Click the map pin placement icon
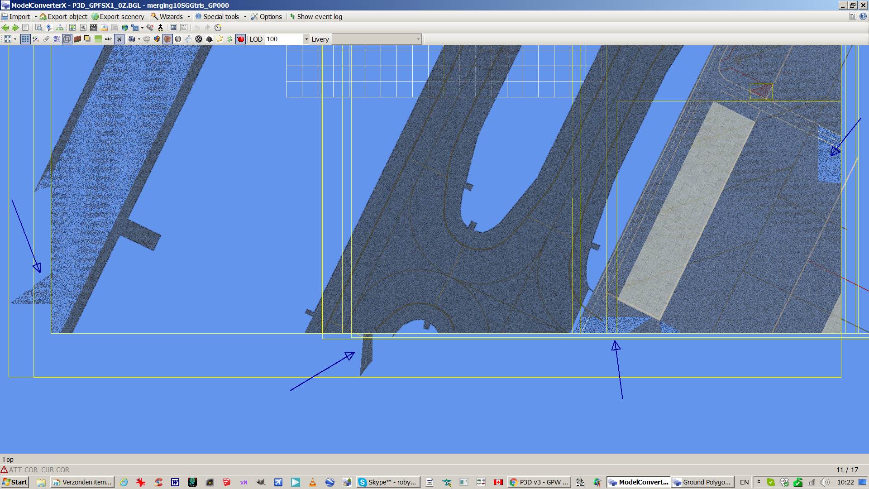The image size is (869, 489). pyautogui.click(x=49, y=28)
